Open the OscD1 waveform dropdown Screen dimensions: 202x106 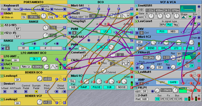pyautogui.click(x=128, y=16)
